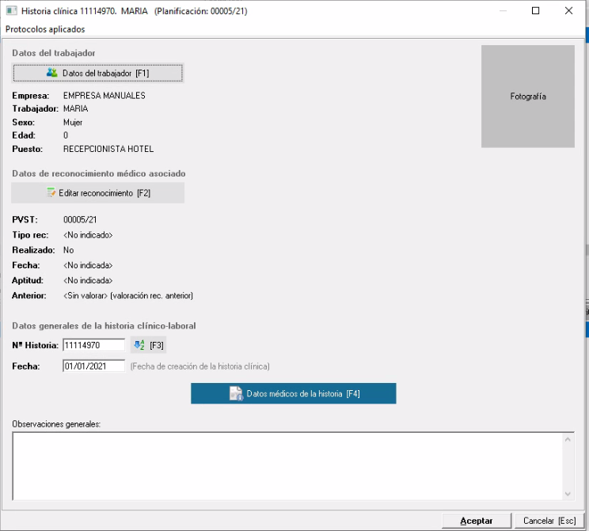Click the renumber history [F3] button
This screenshot has height=531, width=589.
[148, 345]
